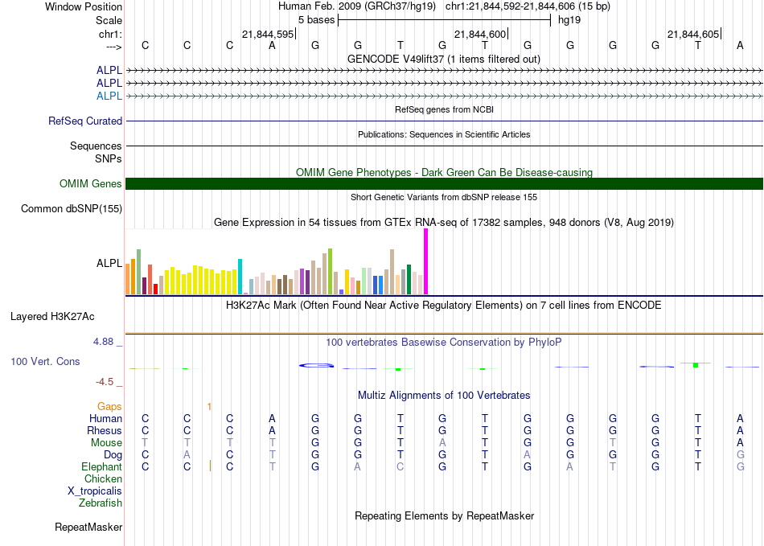Click the cyan bar in the GTEx expression chart
Viewport: 764px width, 546px height.
[x=240, y=276]
